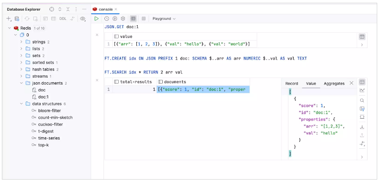Click the DDL button in Database Explorer
Screen dimensions: 380x181
[63, 18]
